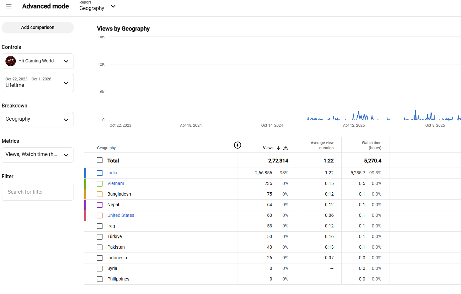Click the add metric plus icon

coord(238,145)
